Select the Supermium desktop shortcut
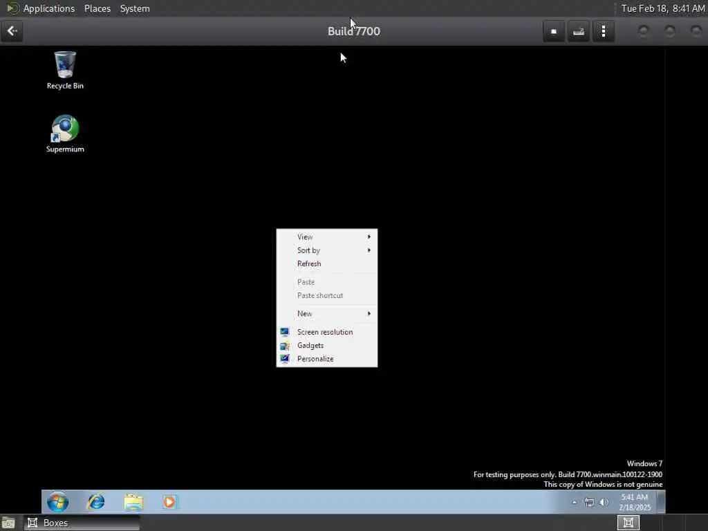This screenshot has width=708, height=531. coord(65,133)
